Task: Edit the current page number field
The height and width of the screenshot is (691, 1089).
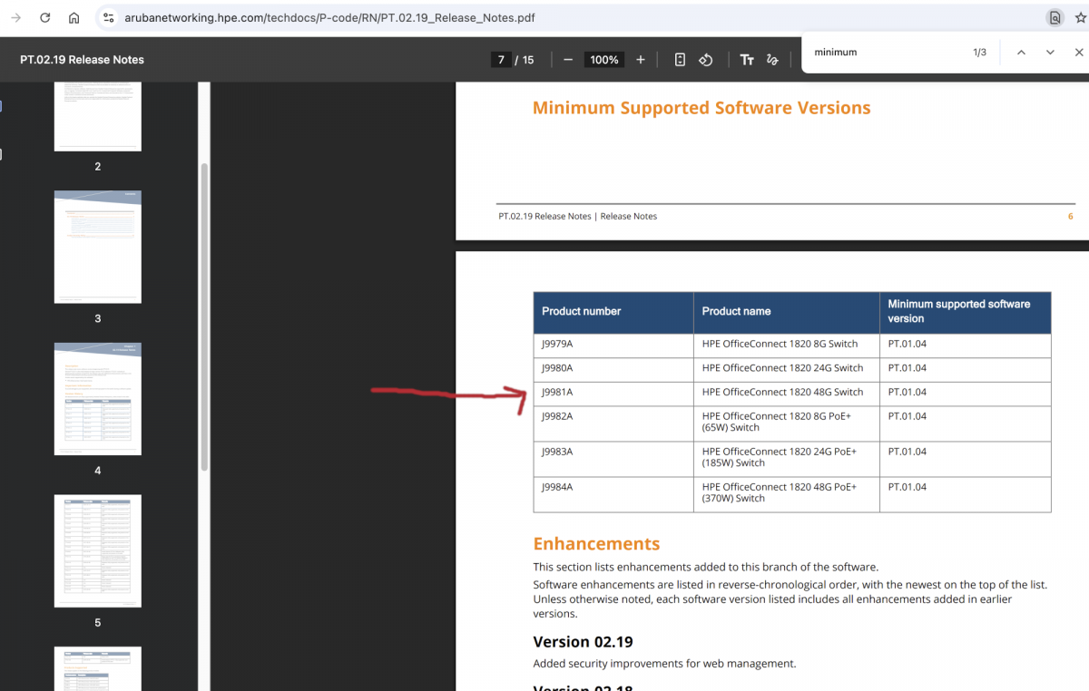Action: (x=501, y=60)
